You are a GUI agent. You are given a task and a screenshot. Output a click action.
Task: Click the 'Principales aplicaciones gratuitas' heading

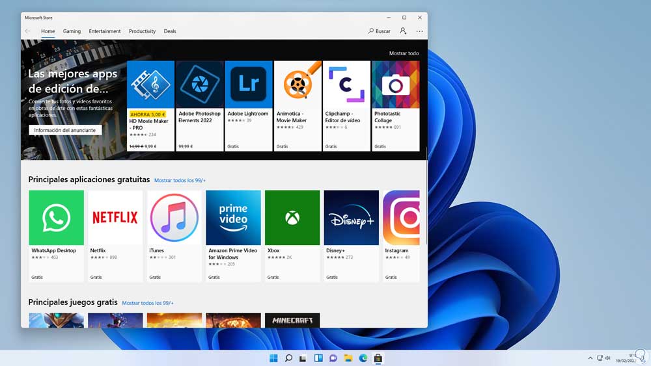[89, 179]
